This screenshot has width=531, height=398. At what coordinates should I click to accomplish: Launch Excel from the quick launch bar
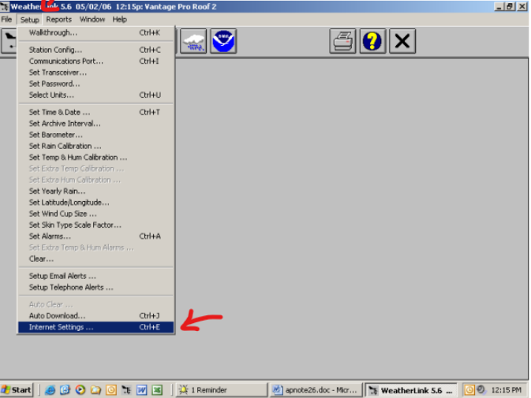tap(157, 390)
